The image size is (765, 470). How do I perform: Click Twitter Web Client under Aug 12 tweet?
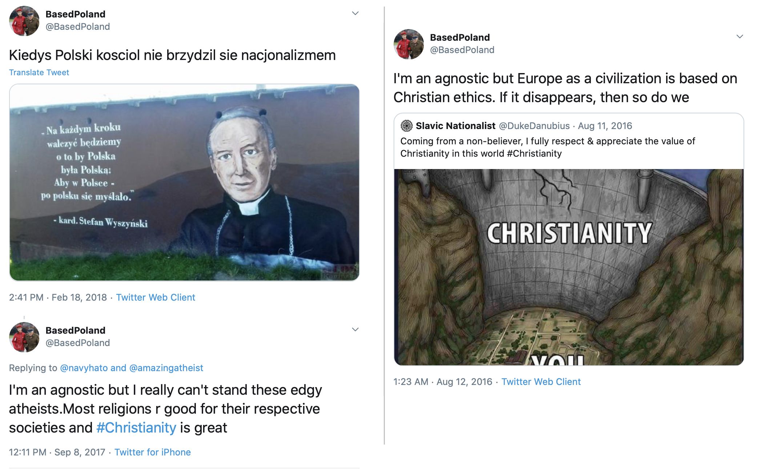pyautogui.click(x=541, y=382)
